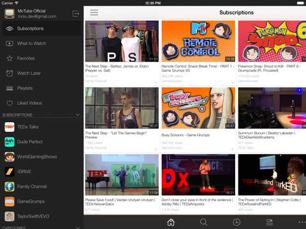Click the mntu.dev@gmail.com account email
The width and height of the screenshot is (306, 229).
pos(37,17)
